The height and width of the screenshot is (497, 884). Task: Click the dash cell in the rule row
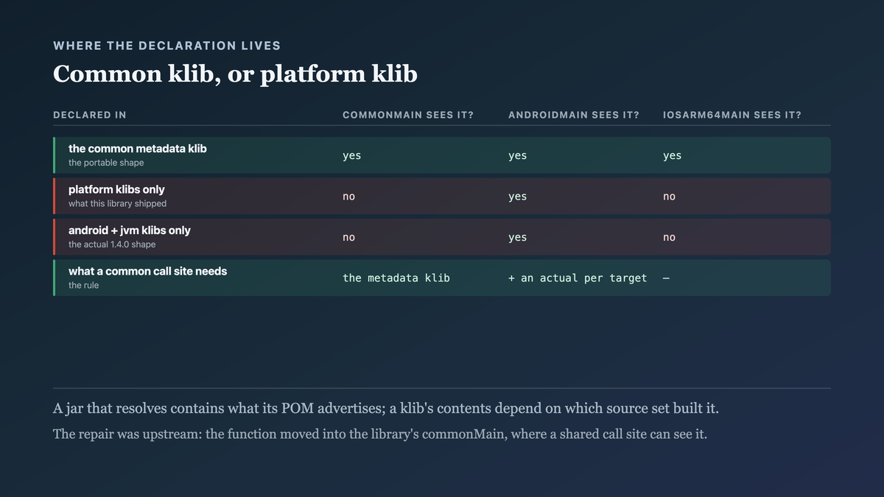[666, 278]
